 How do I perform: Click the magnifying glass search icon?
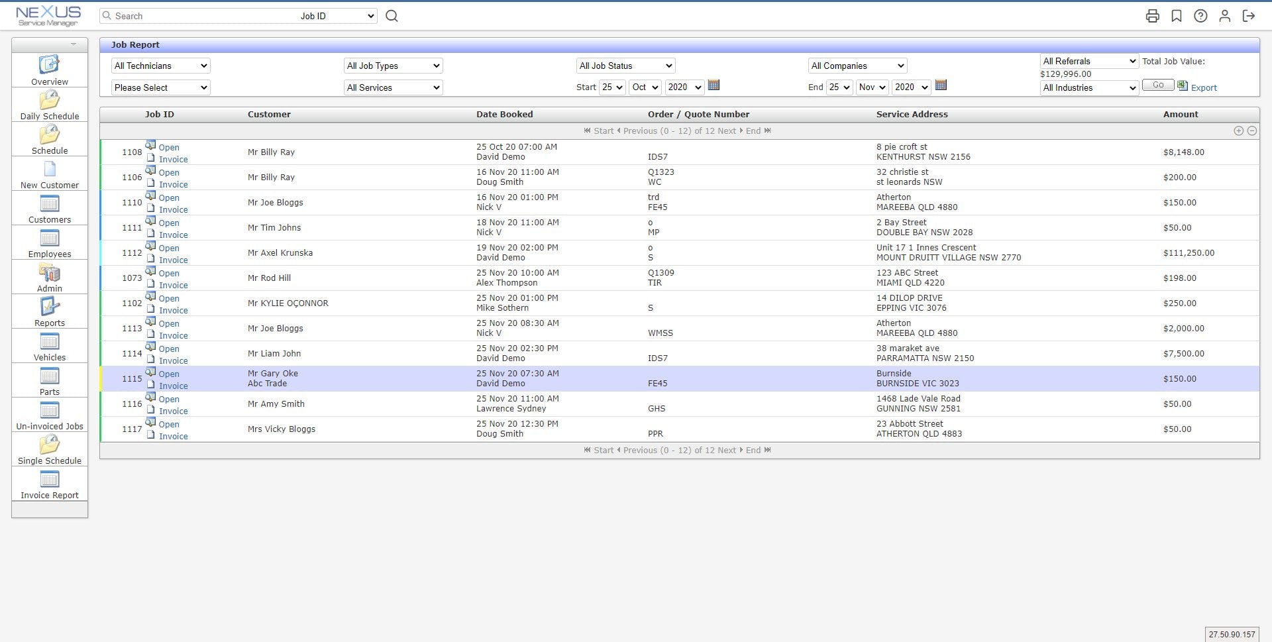391,15
